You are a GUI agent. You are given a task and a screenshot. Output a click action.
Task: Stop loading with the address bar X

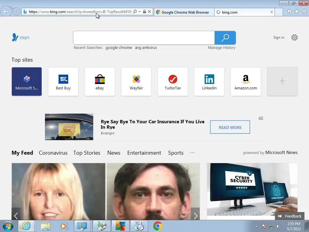point(149,12)
